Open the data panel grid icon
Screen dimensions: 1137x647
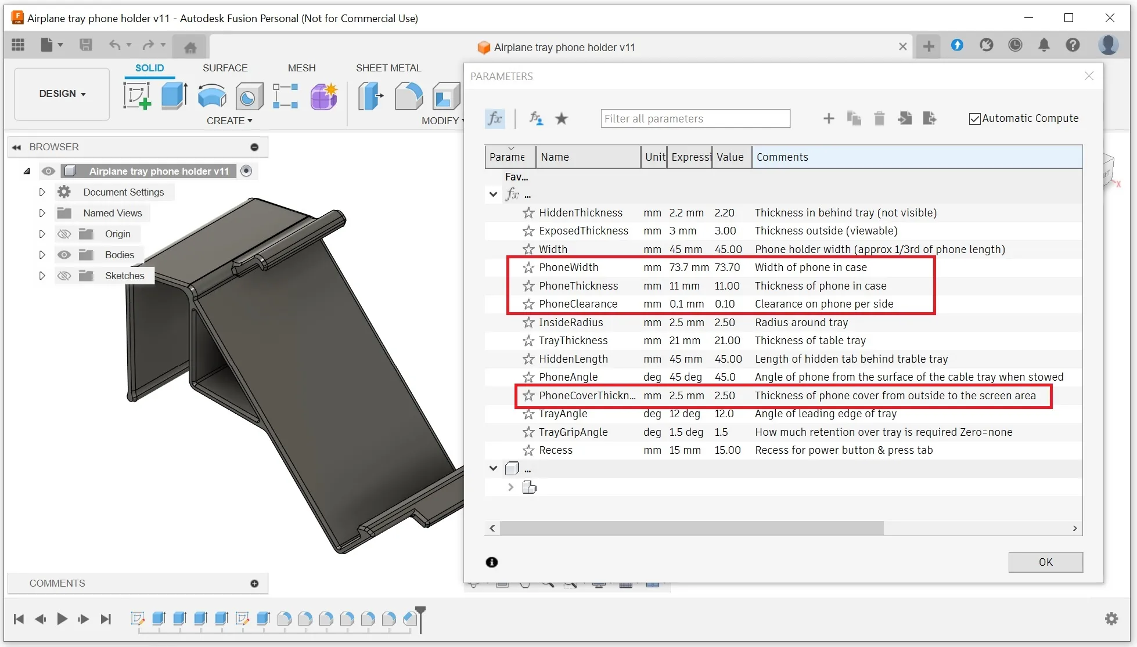18,45
